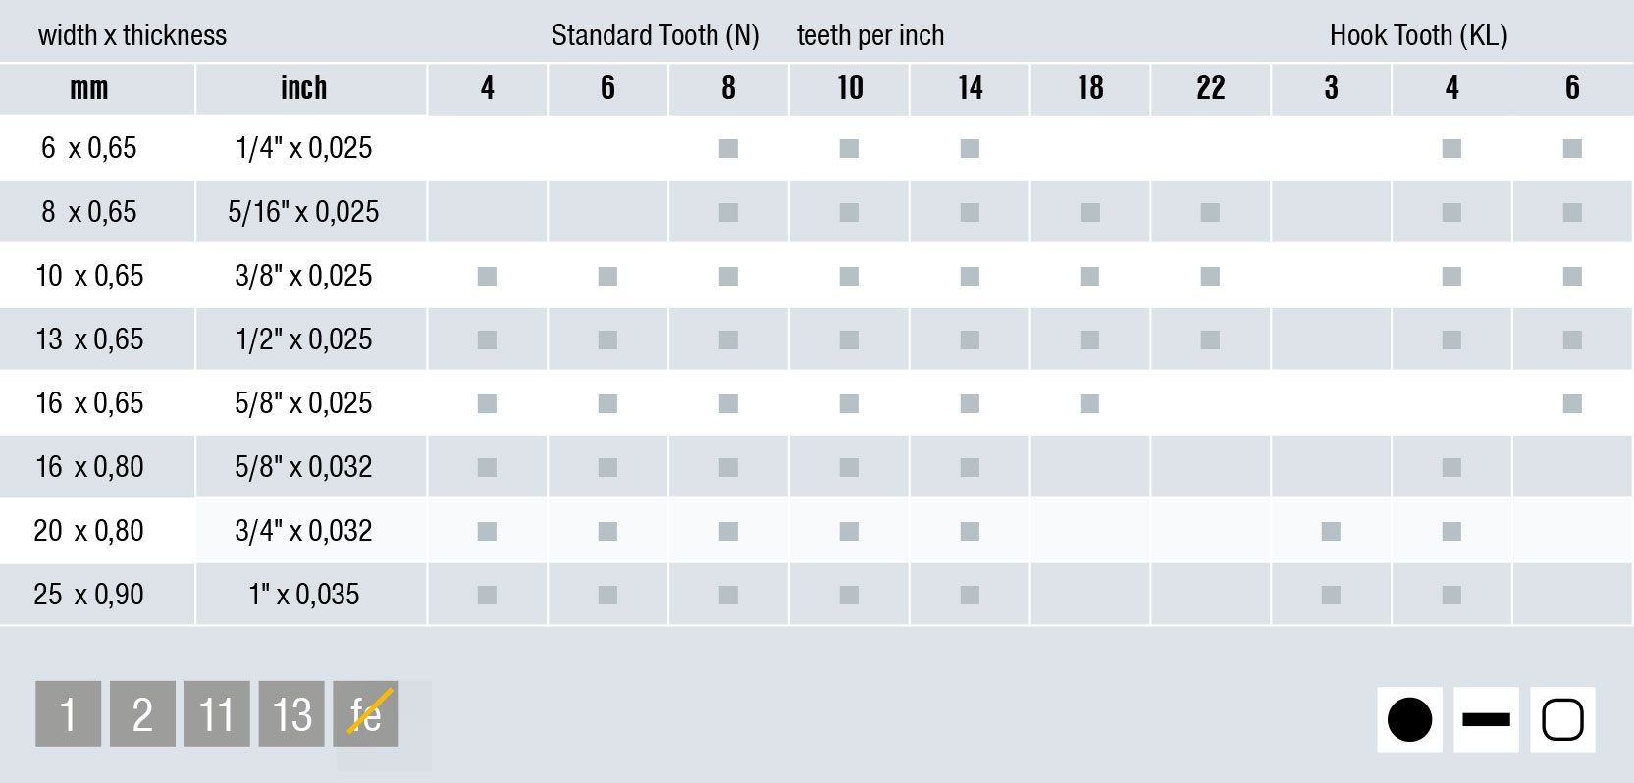1634x783 pixels.
Task: Click the 5/16" x 0,025 size label
Action: click(x=304, y=212)
